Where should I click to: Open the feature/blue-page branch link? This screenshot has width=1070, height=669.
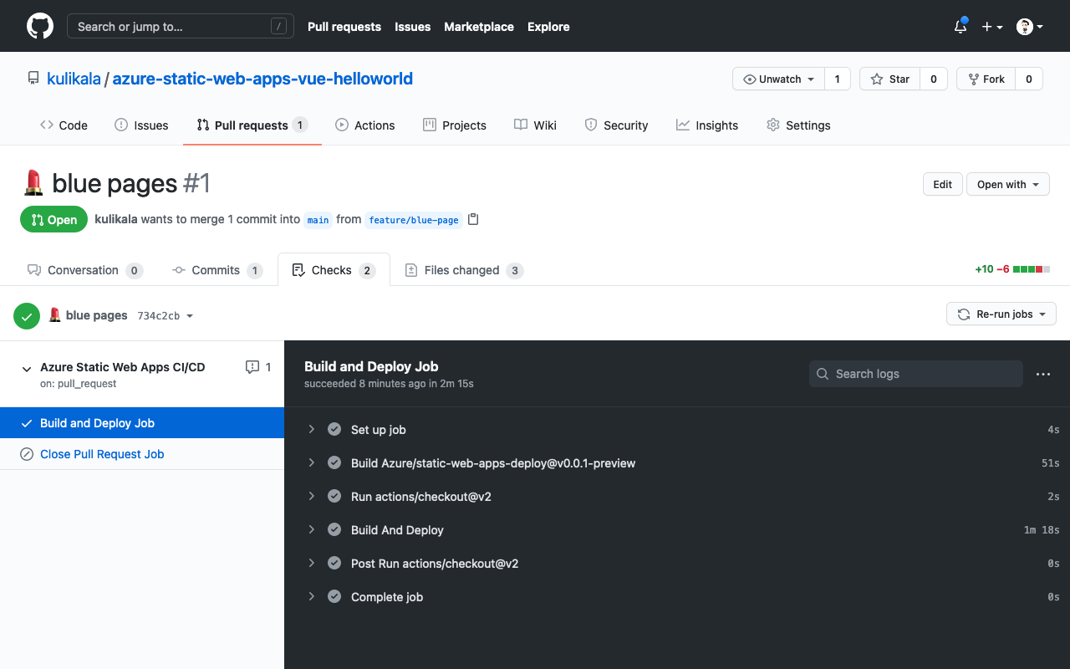(x=414, y=220)
